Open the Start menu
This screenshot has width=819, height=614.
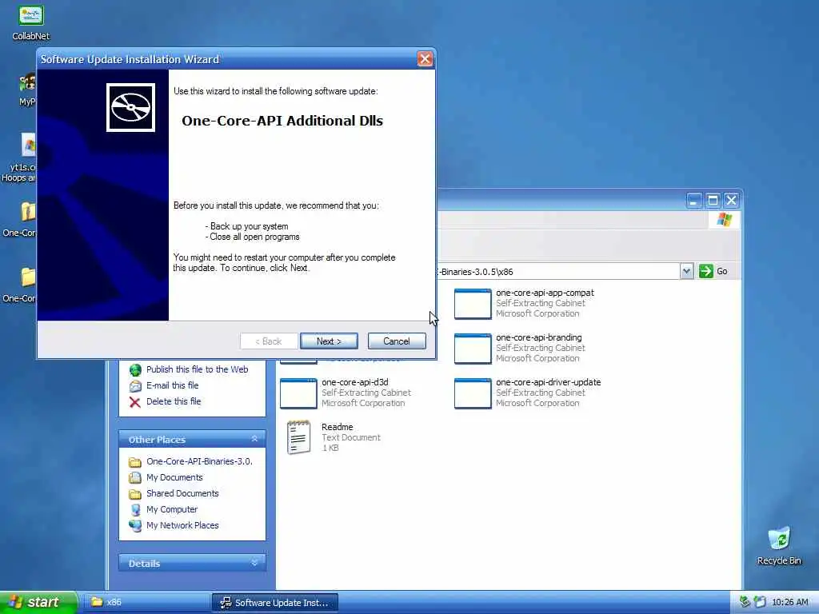38,603
